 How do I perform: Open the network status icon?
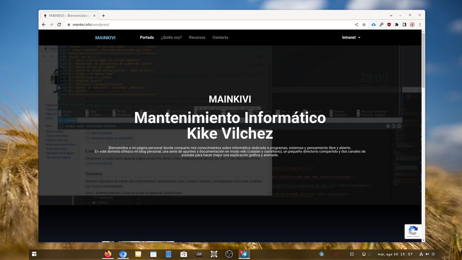pos(421,254)
